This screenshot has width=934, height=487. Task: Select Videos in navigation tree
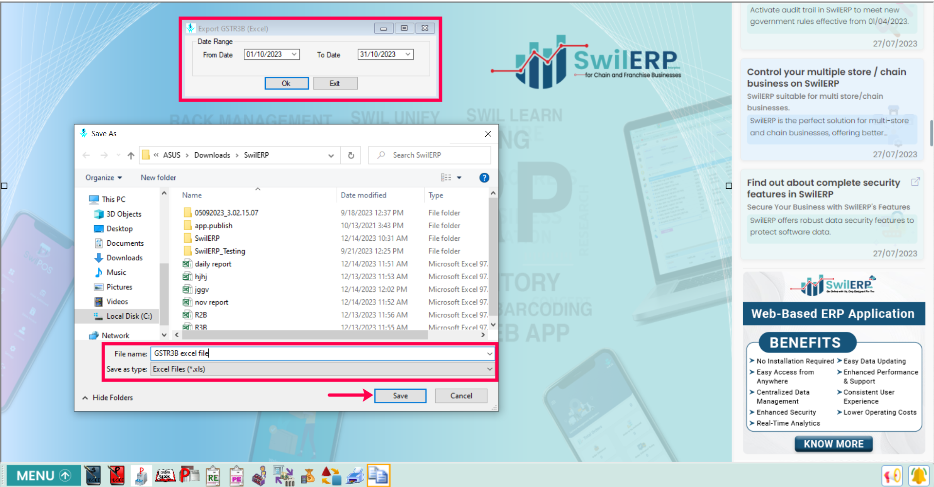[111, 302]
